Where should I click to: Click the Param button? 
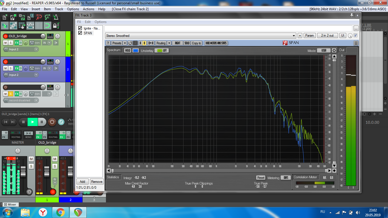point(309,35)
